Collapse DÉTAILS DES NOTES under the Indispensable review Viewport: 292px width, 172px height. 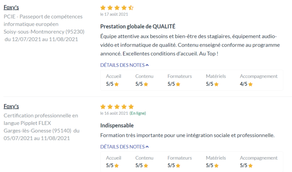click(x=124, y=147)
